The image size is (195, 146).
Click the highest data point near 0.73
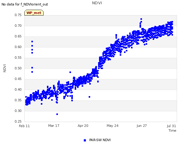point(141,19)
